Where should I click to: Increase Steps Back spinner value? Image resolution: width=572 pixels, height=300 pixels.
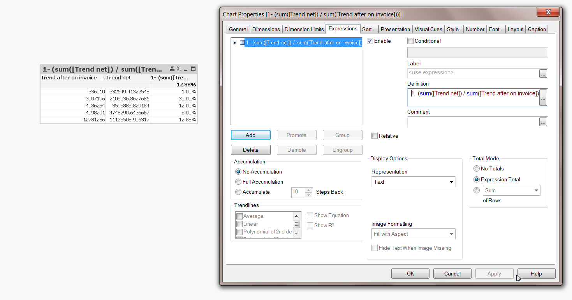309,190
